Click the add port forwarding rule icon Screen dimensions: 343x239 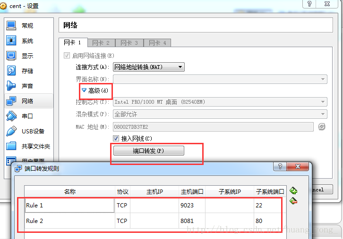coord(293,190)
